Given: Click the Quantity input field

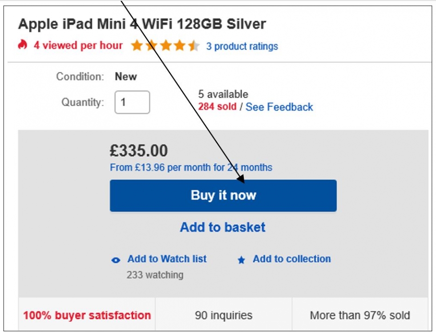Looking at the screenshot, I should coord(133,102).
